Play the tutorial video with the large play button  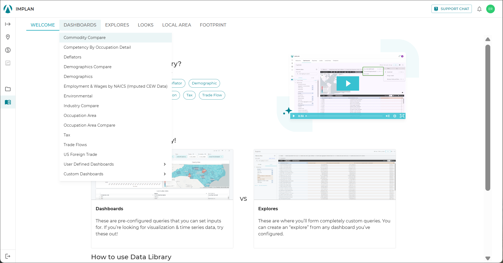pos(348,83)
